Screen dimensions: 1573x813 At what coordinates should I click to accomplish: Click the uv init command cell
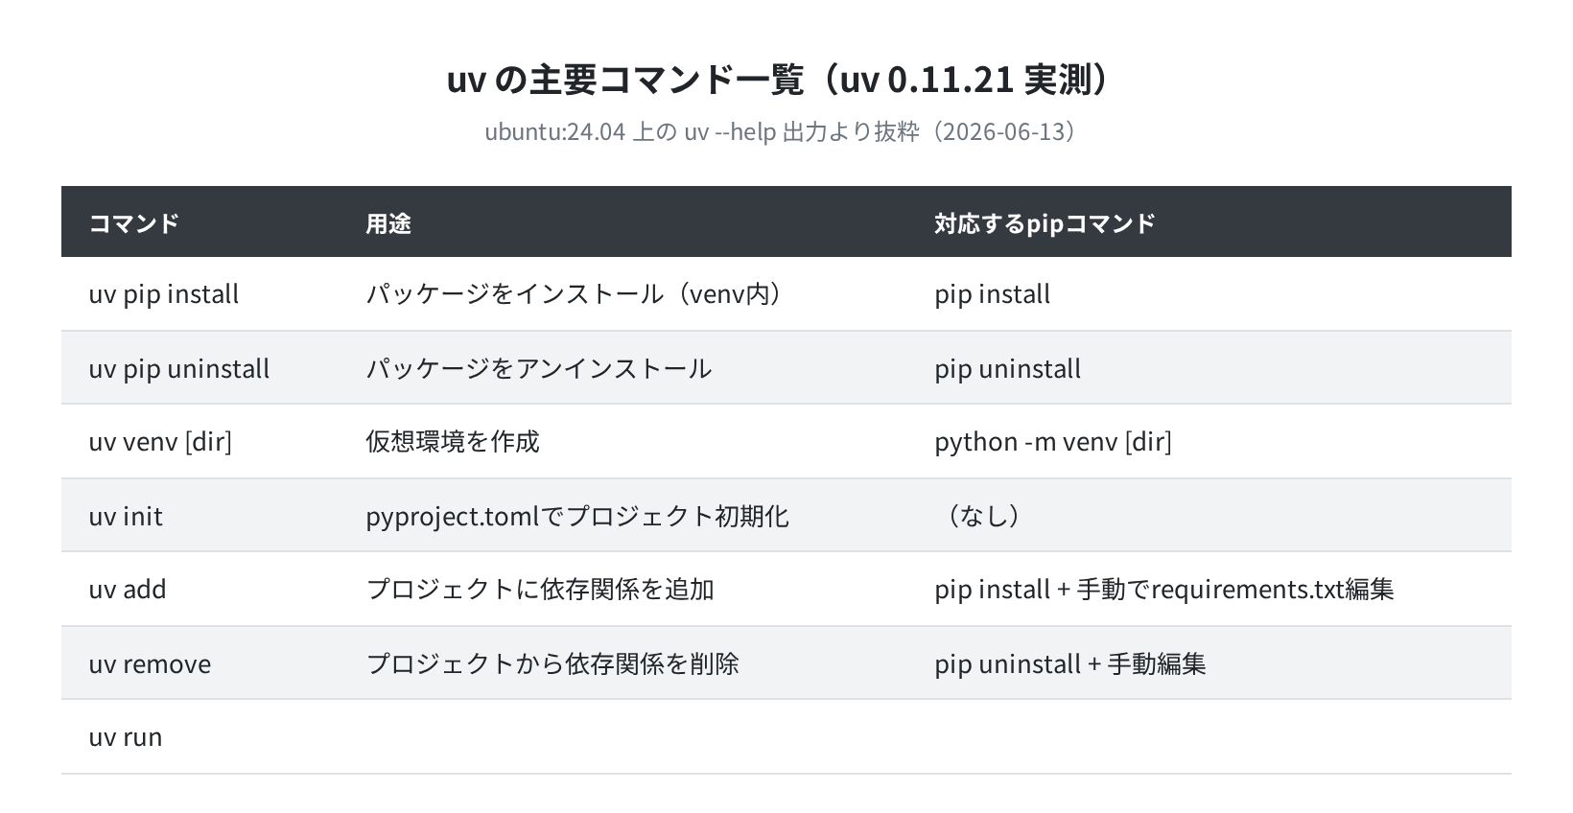(x=126, y=516)
